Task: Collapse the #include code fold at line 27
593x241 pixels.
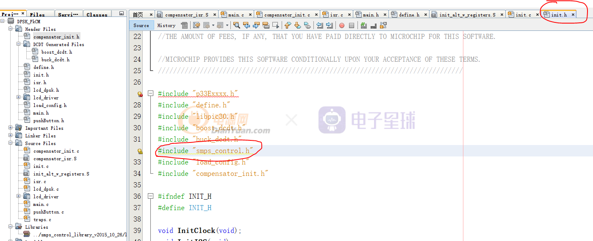Action: click(150, 93)
